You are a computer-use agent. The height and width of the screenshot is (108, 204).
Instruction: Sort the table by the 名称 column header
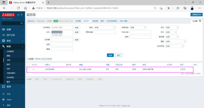tap(48, 65)
